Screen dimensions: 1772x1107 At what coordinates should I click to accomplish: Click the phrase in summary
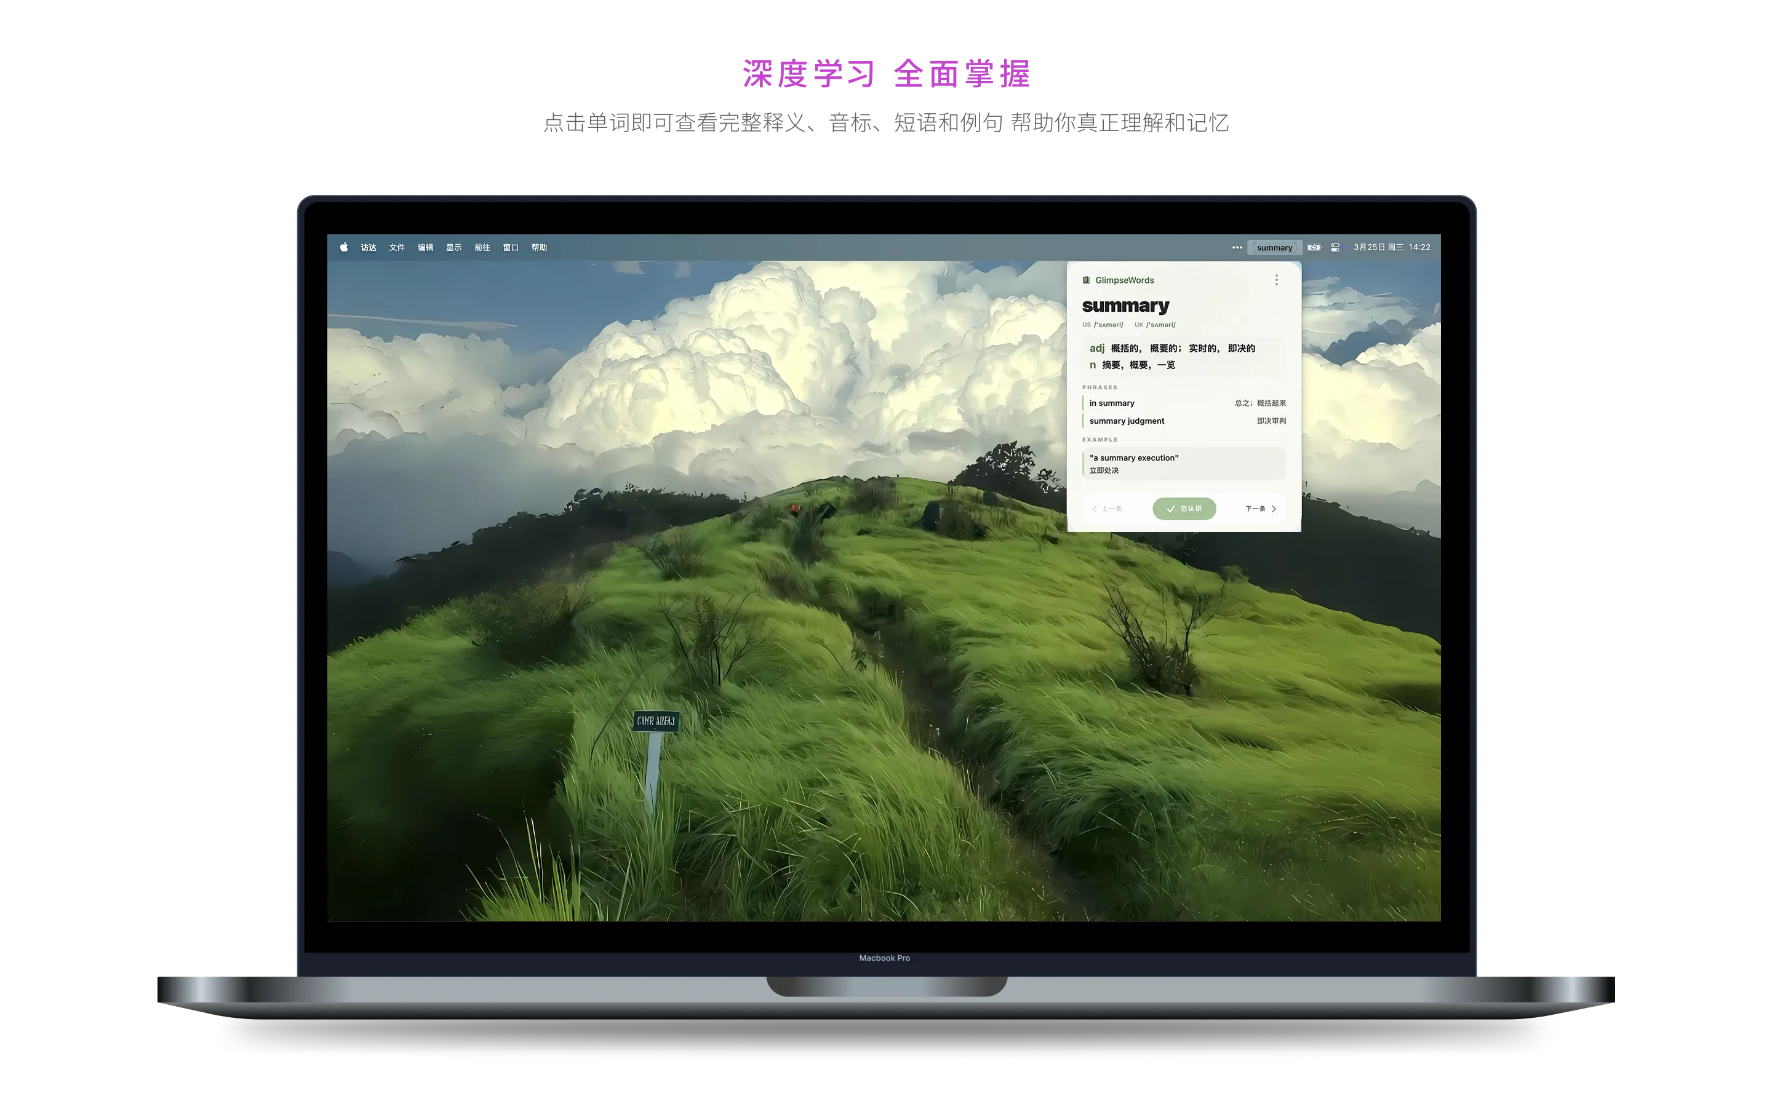(1112, 403)
